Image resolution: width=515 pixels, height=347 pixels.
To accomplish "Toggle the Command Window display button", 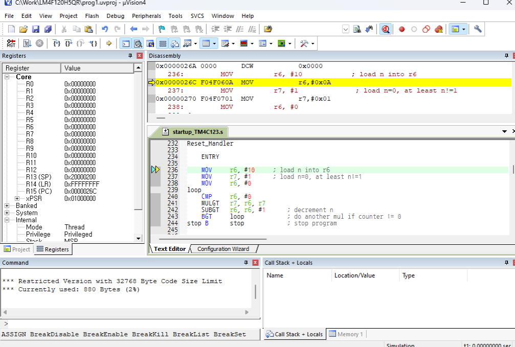I will click(125, 43).
